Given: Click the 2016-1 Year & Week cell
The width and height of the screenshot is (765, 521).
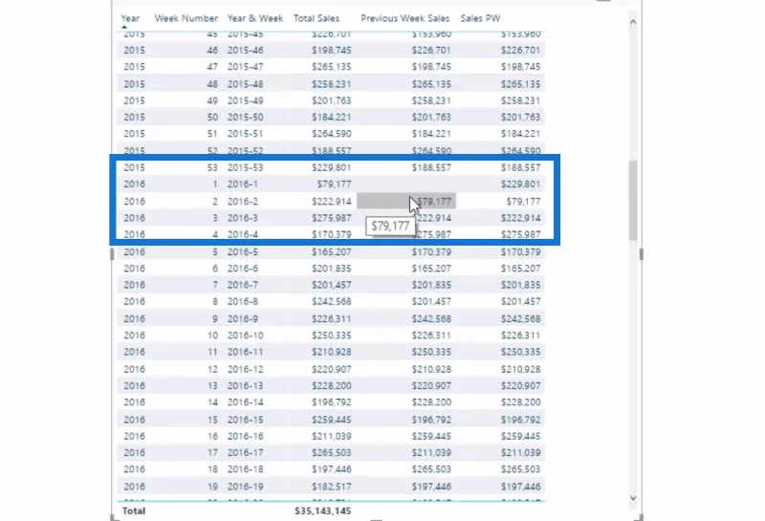Looking at the screenshot, I should coord(242,184).
